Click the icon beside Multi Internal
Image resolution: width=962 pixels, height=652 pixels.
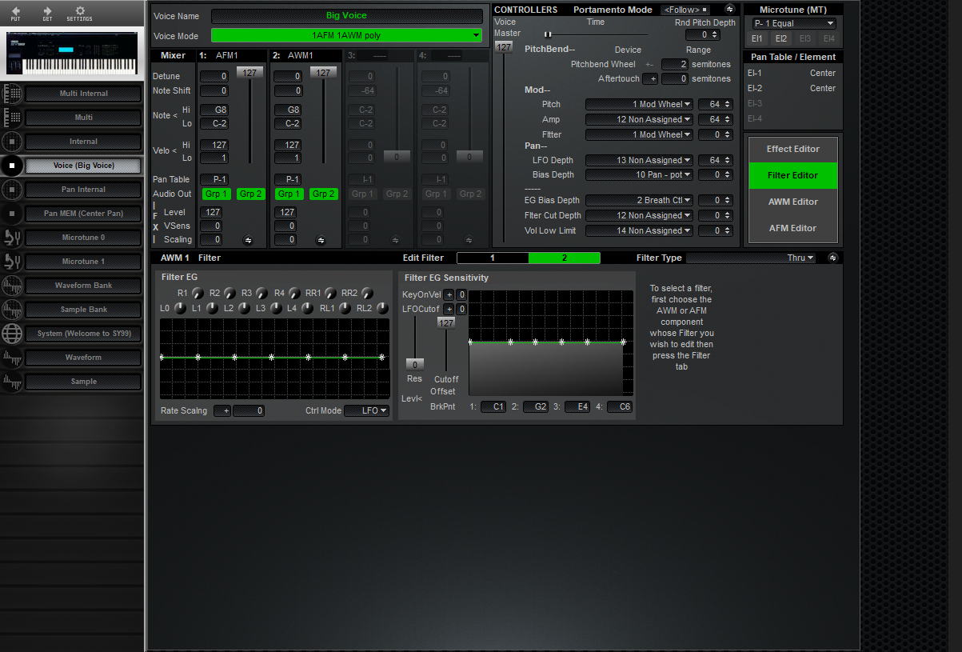pyautogui.click(x=12, y=94)
